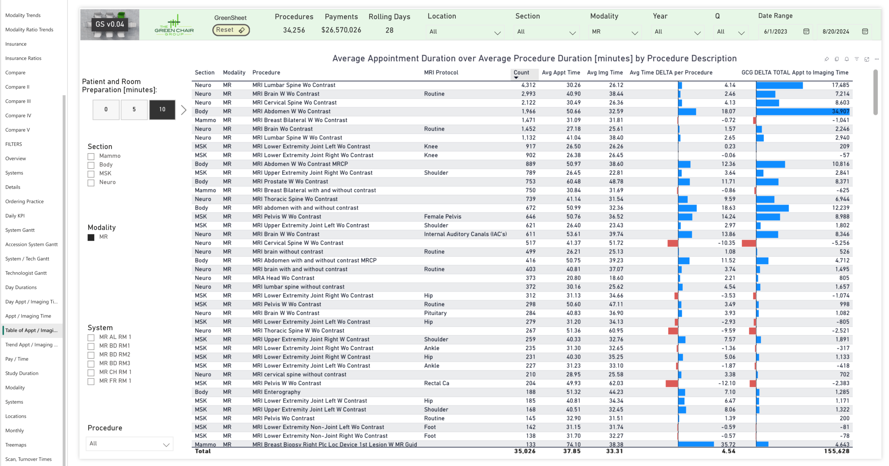This screenshot has height=466, width=889.
Task: Open more options ellipsis on table
Action: (x=877, y=59)
